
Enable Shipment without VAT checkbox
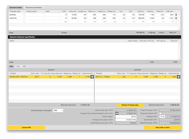click(x=160, y=113)
